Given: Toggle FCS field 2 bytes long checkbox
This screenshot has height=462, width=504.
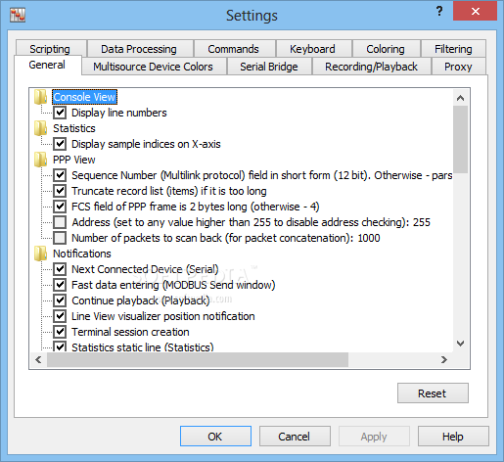Looking at the screenshot, I should (x=60, y=207).
